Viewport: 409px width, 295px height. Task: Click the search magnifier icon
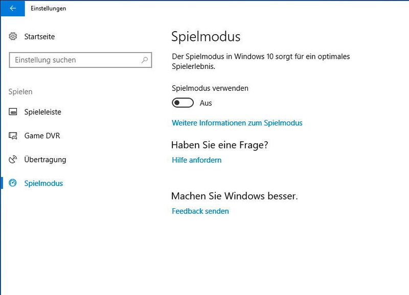145,60
